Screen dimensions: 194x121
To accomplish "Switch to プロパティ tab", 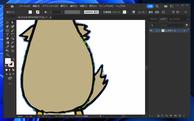I will [154, 19].
